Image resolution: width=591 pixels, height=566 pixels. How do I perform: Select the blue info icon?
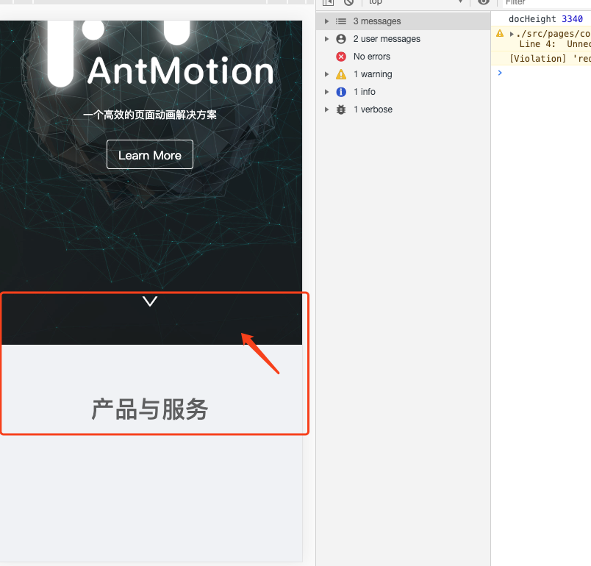(x=340, y=92)
